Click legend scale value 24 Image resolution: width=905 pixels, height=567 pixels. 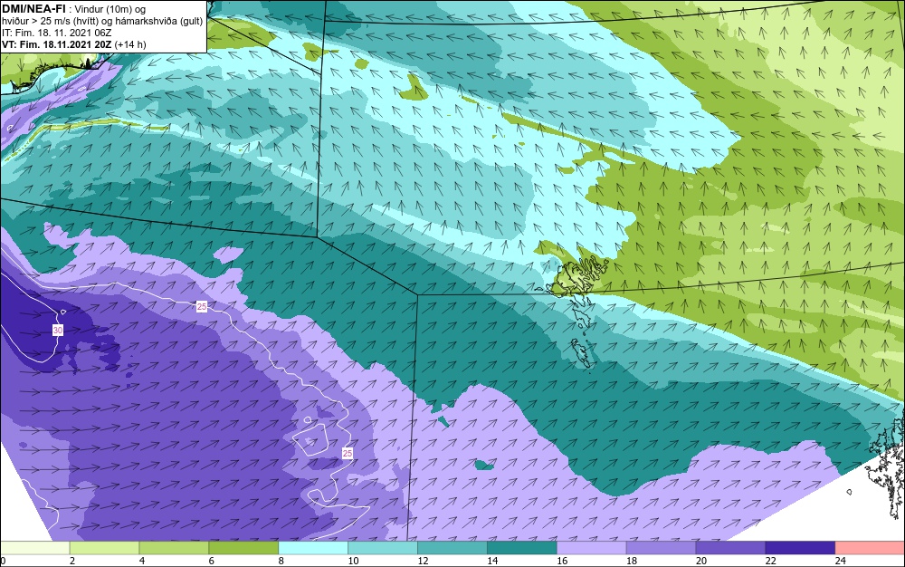coord(840,561)
